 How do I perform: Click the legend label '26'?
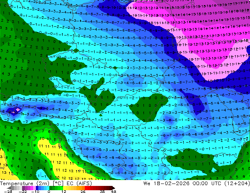(x=83, y=191)
